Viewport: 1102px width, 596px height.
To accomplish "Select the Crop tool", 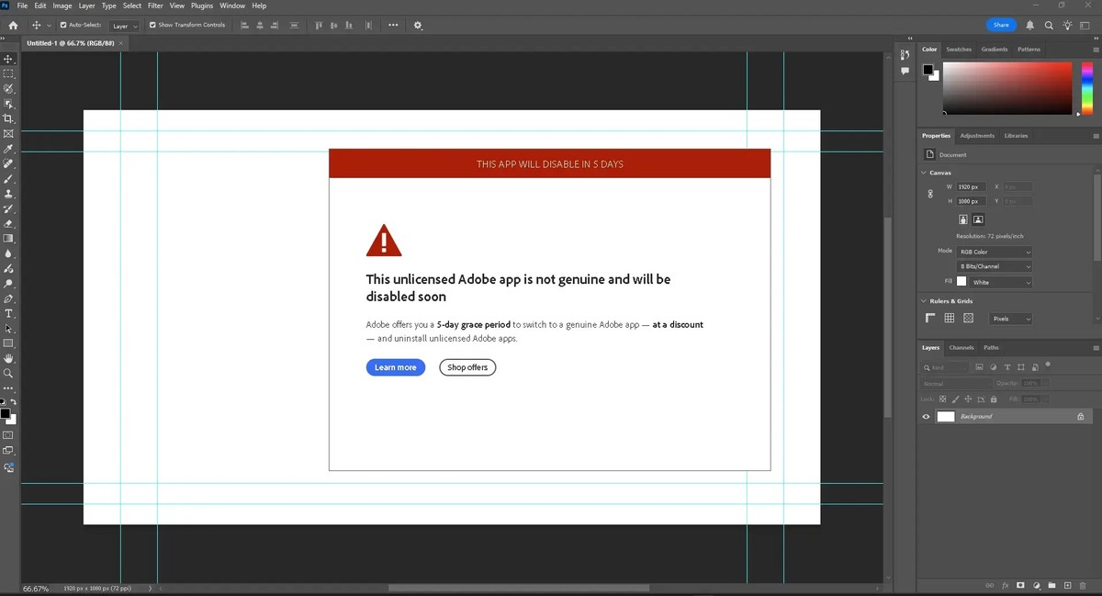I will point(8,118).
